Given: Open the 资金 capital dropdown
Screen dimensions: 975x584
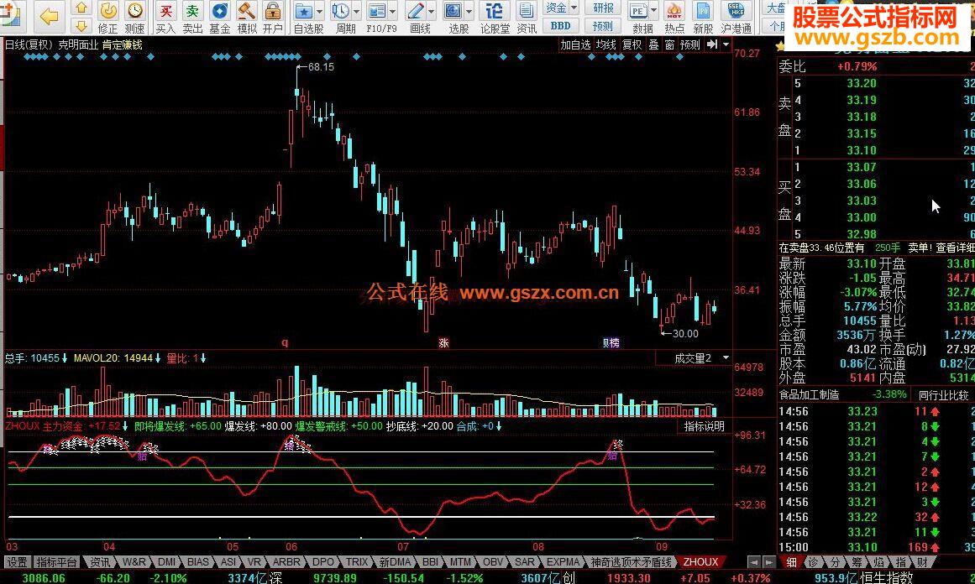Looking at the screenshot, I should tap(561, 8).
